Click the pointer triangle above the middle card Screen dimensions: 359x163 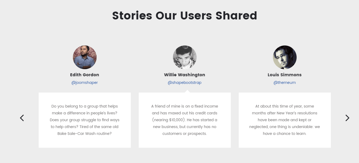[187, 91]
